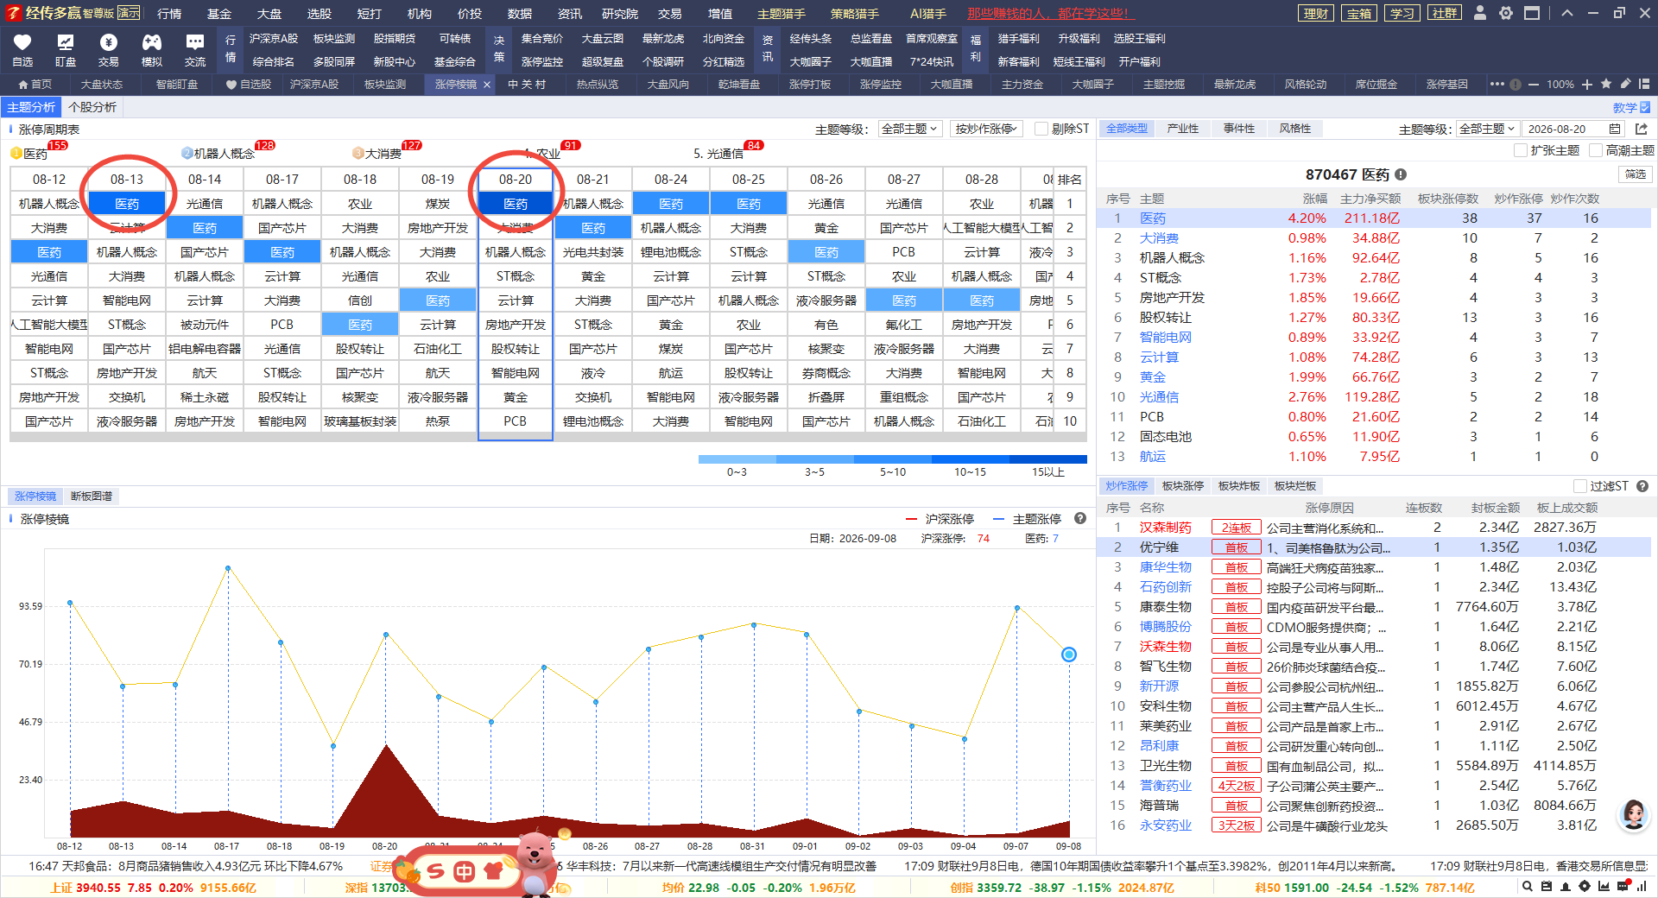Toggle the 教学 option at top right
Image resolution: width=1658 pixels, height=898 pixels.
tap(1631, 107)
